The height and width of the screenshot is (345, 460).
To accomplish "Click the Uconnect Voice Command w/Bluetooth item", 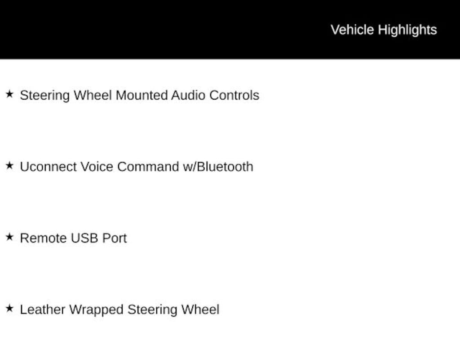I will (137, 167).
